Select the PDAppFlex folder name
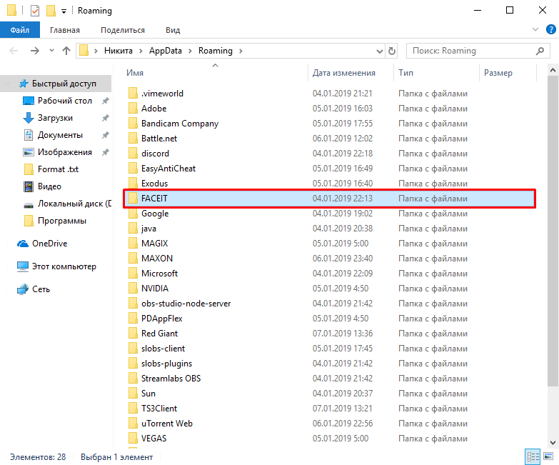 click(162, 319)
